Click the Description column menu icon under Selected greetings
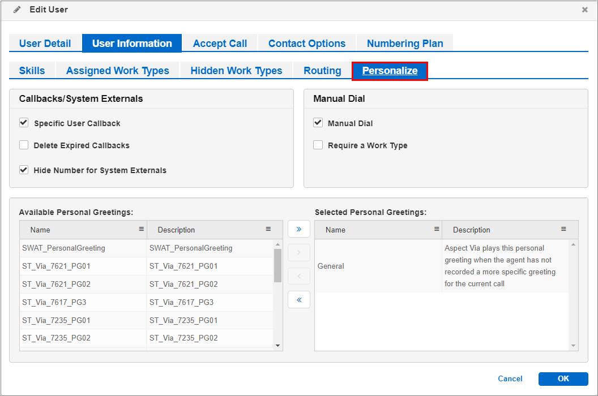Image resolution: width=598 pixels, height=396 pixels. [563, 230]
